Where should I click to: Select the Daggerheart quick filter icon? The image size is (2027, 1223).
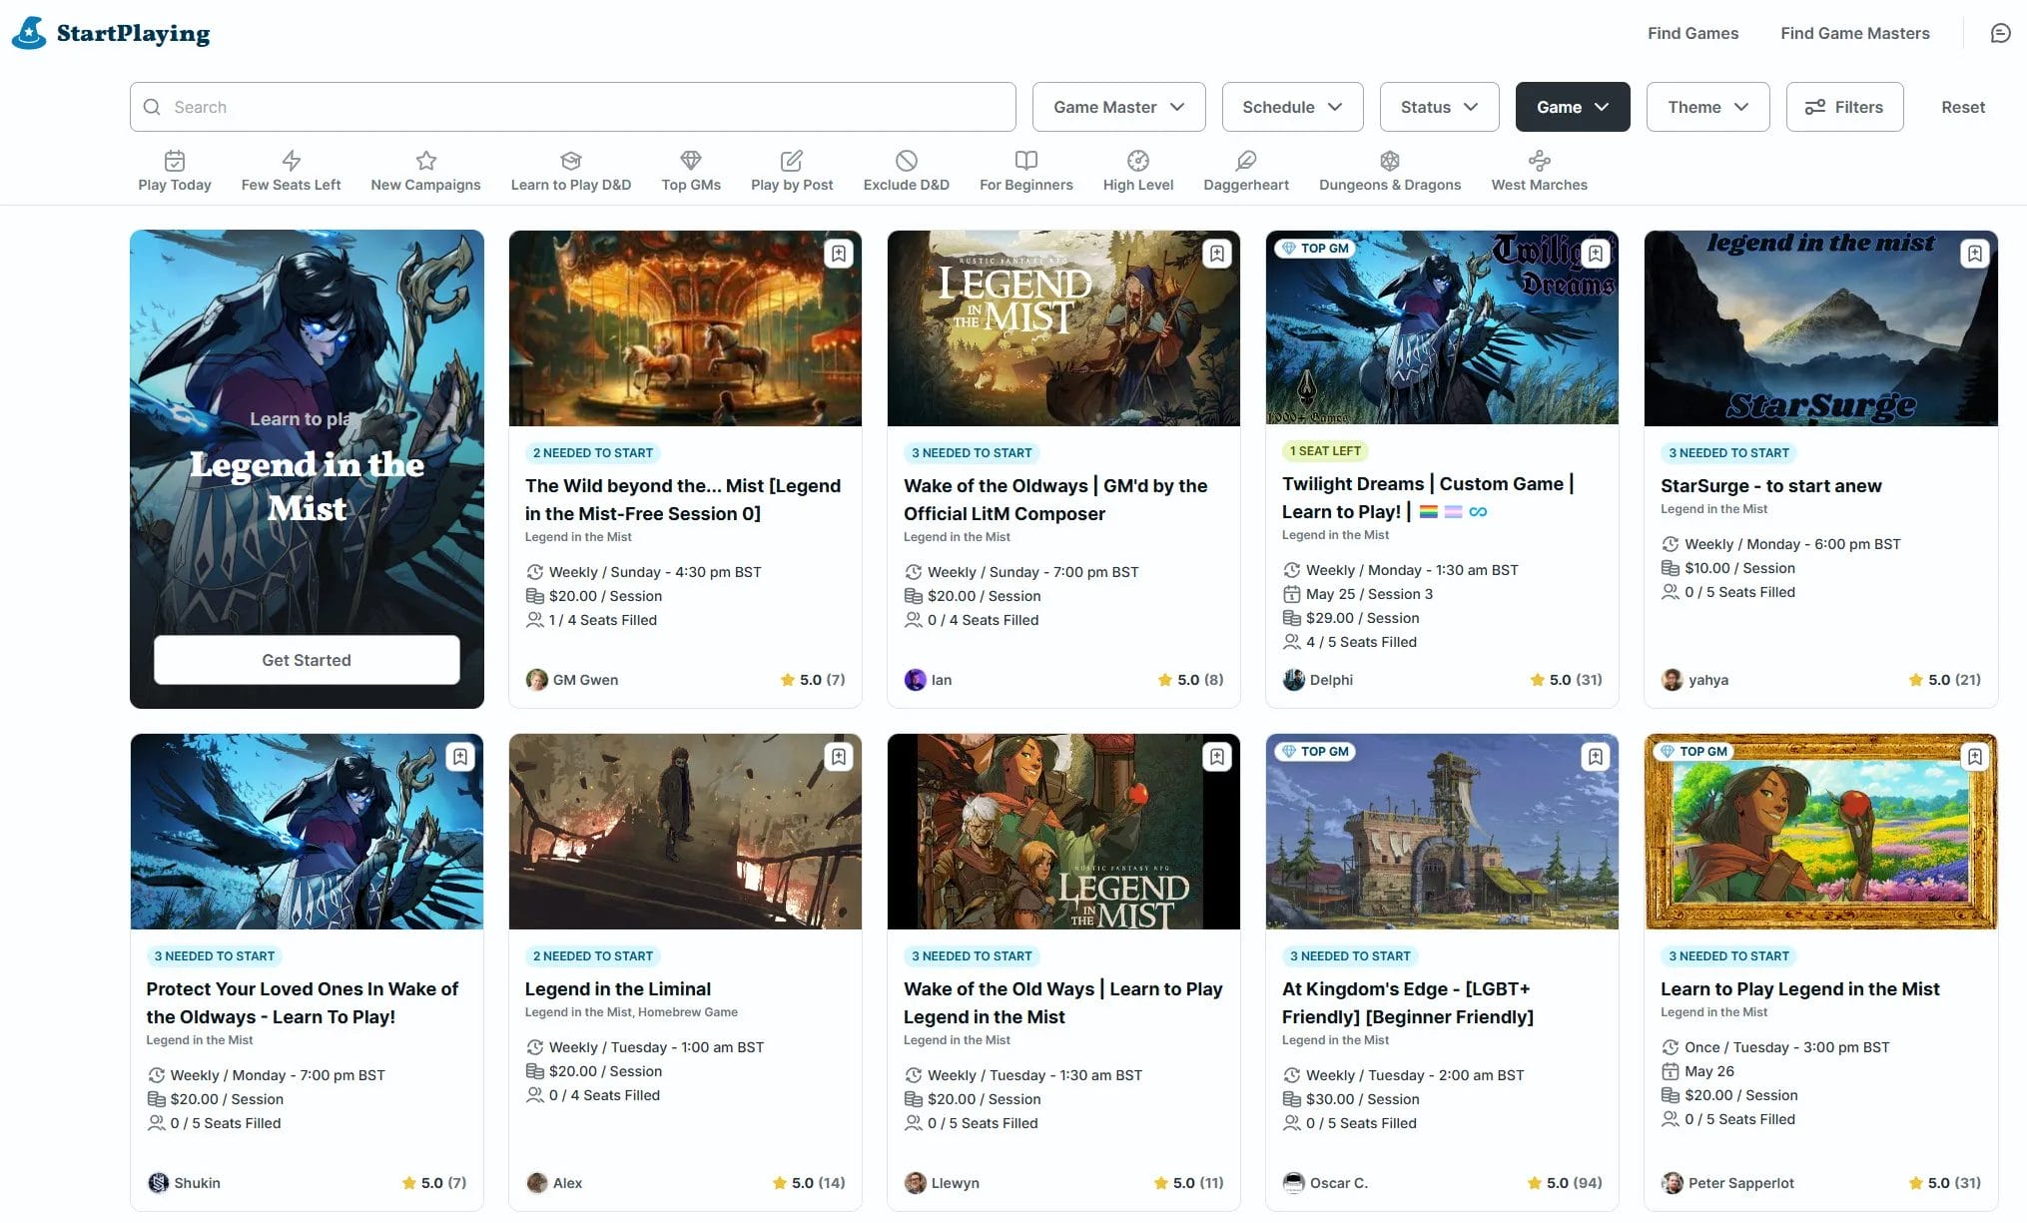tap(1246, 160)
